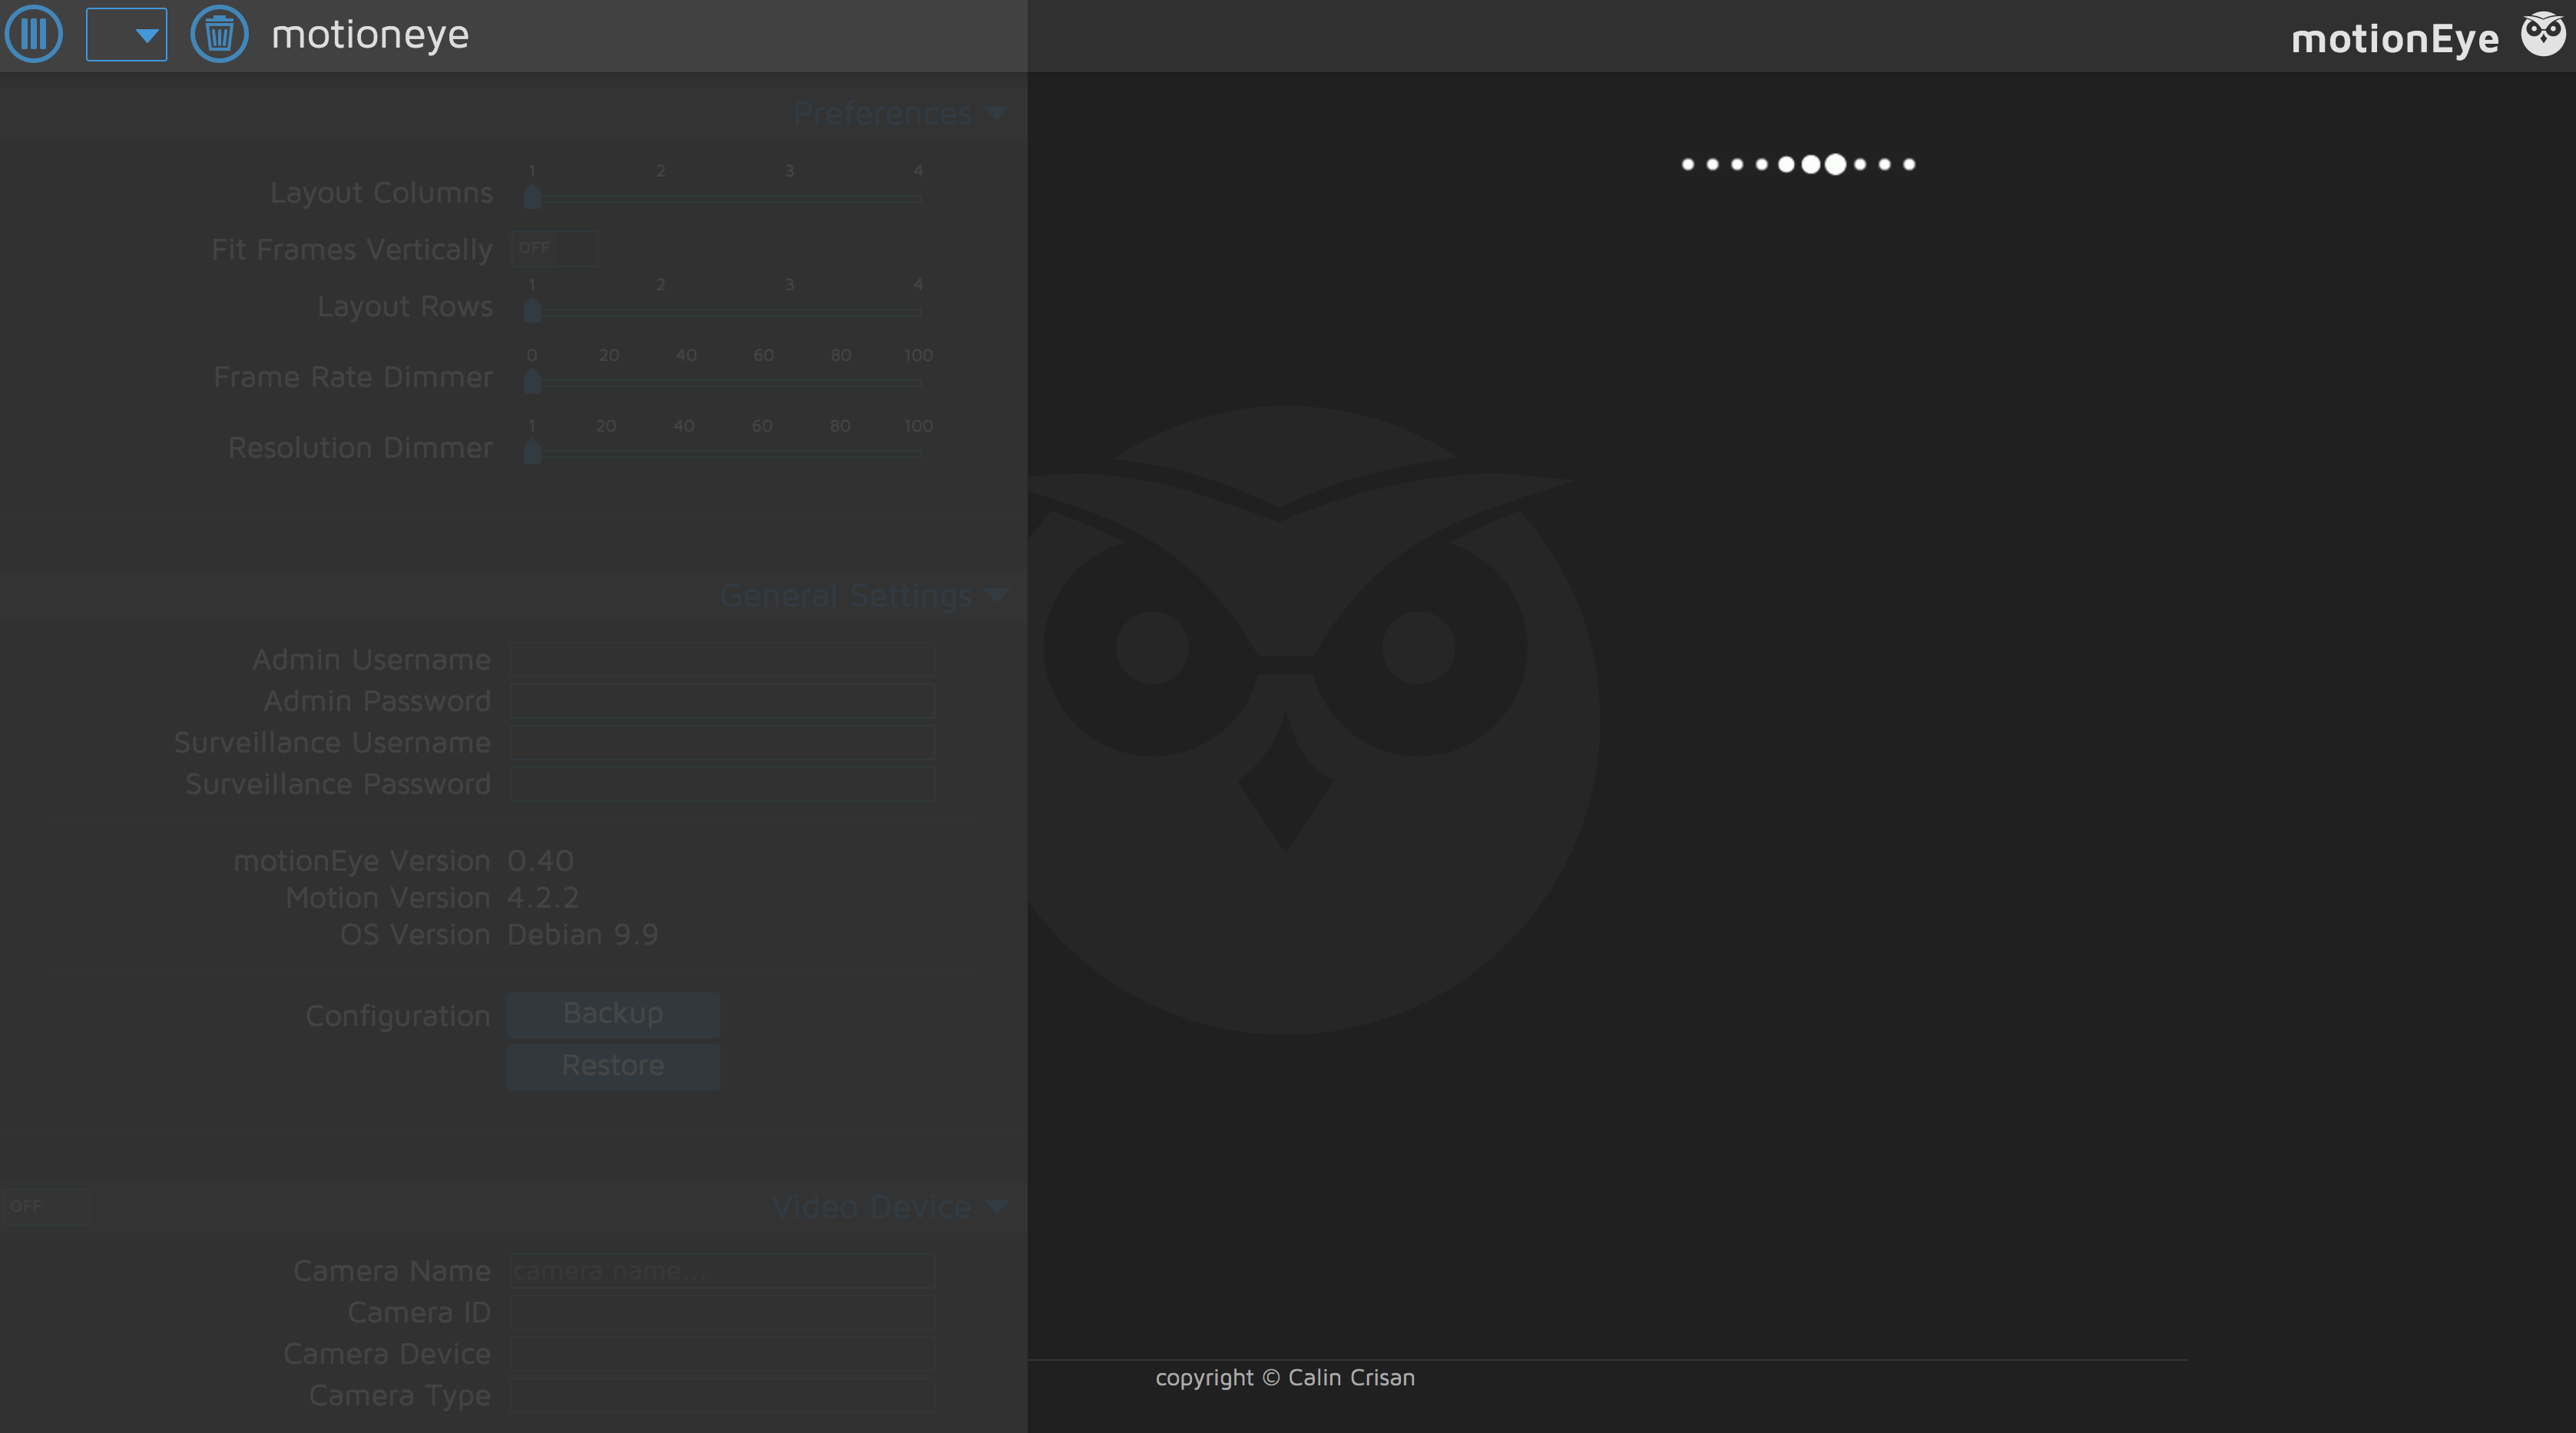This screenshot has width=2576, height=1433.
Task: Collapse the General Settings section
Action: point(996,595)
